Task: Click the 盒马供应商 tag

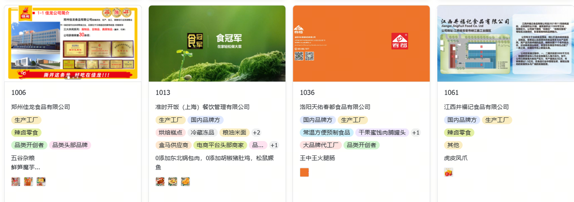Action: point(174,145)
